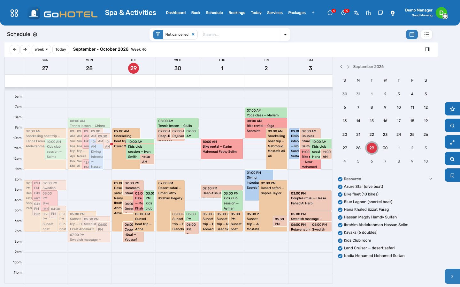460x287 pixels.
Task: Open the timer icon with badge 10
Action: (x=344, y=13)
